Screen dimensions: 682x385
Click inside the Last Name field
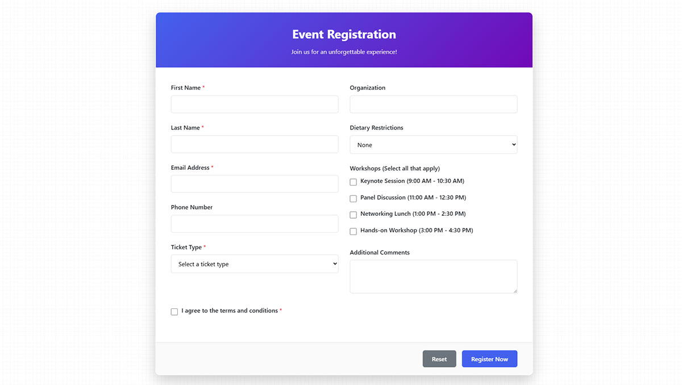254,144
